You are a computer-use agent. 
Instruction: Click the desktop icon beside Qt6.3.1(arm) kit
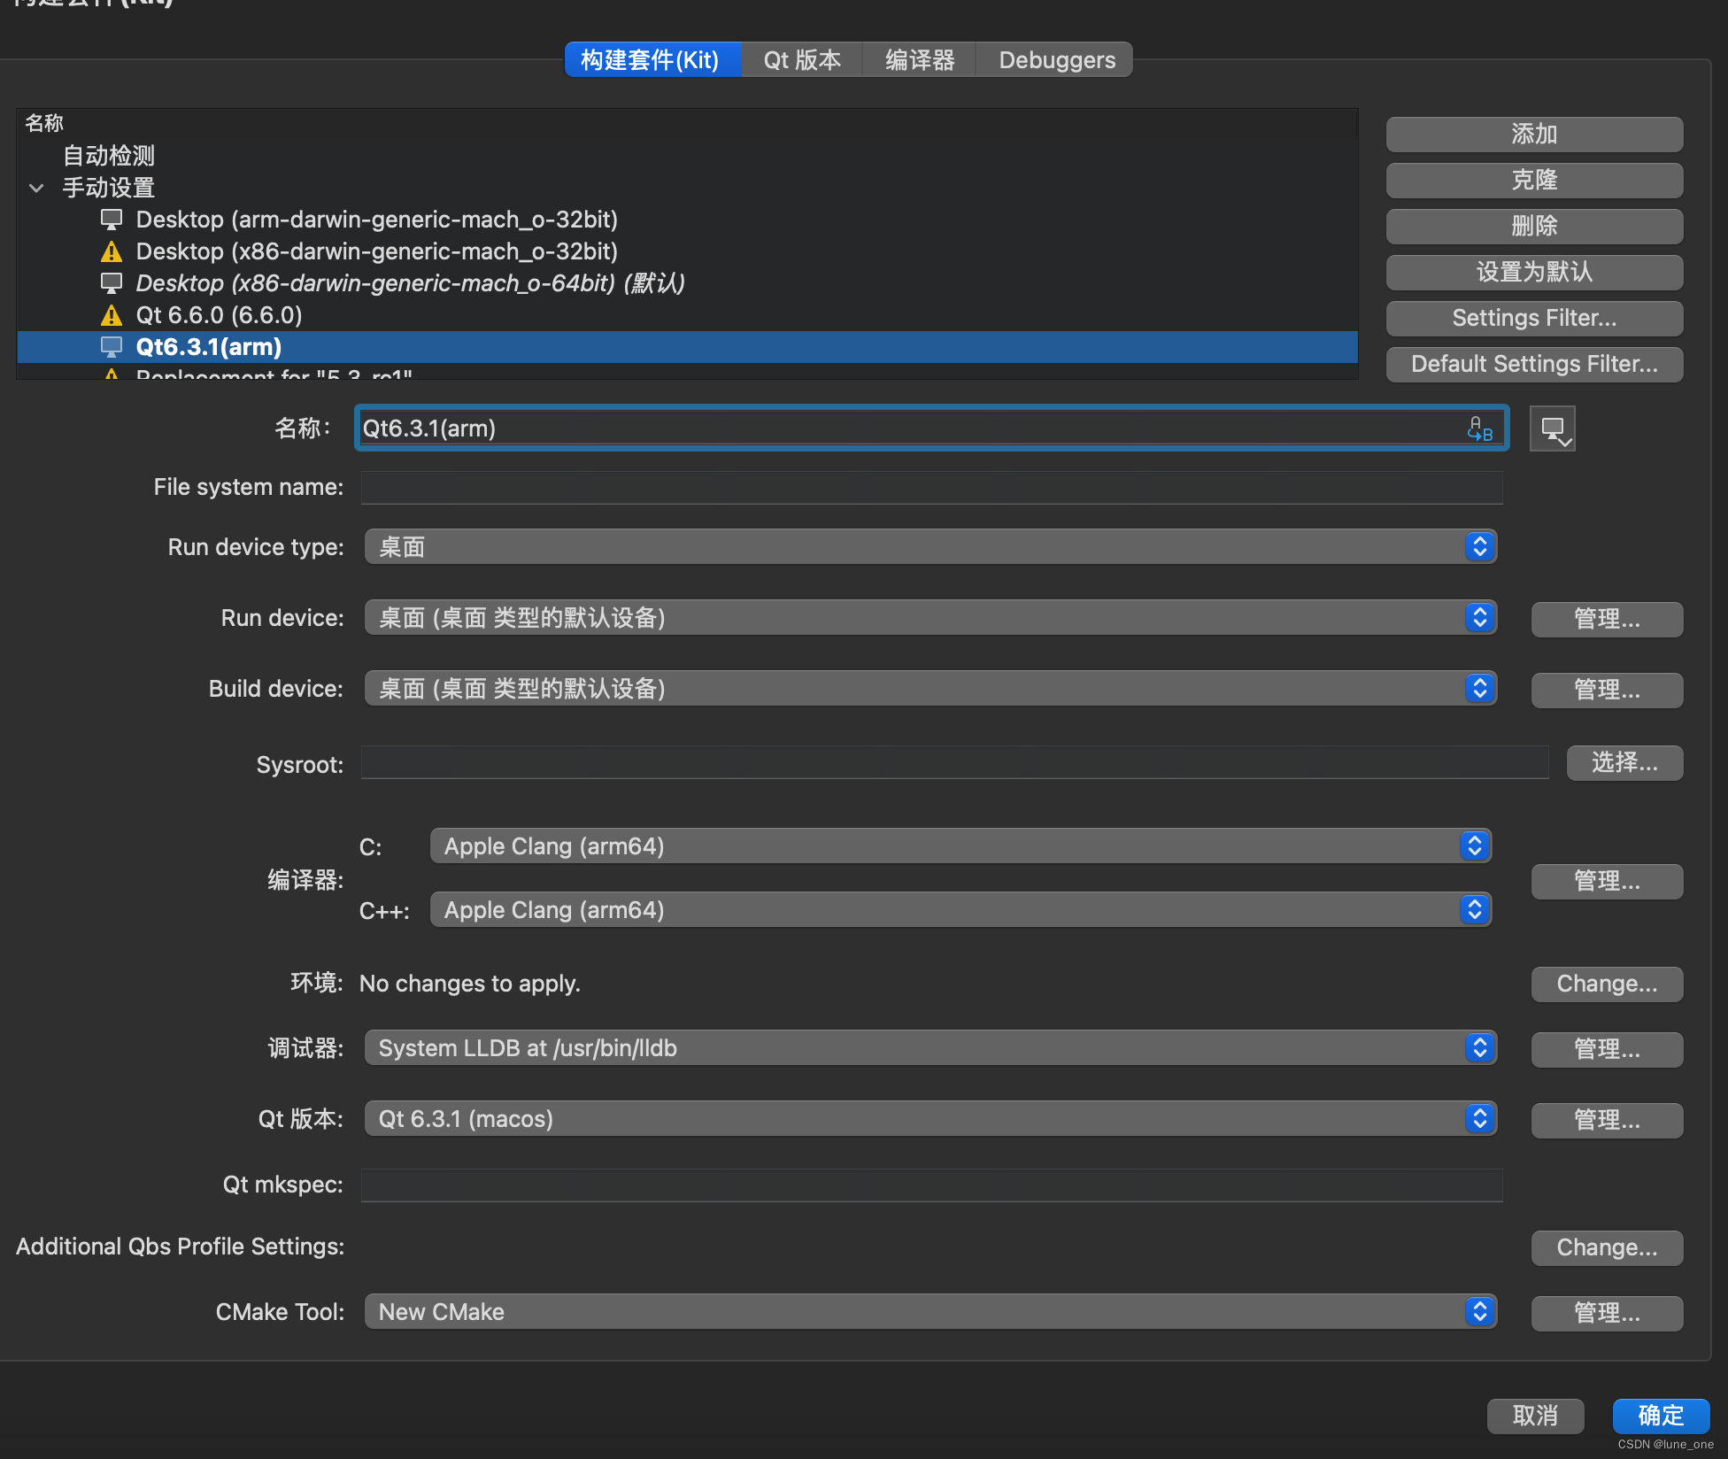point(112,346)
